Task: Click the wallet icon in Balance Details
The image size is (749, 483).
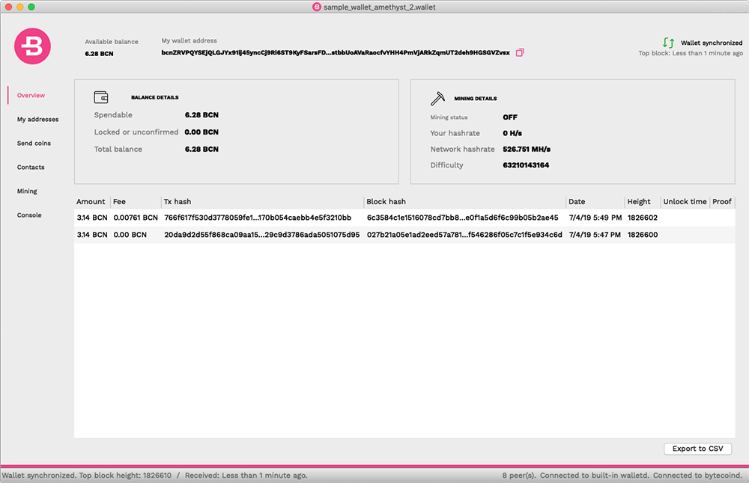Action: (101, 97)
